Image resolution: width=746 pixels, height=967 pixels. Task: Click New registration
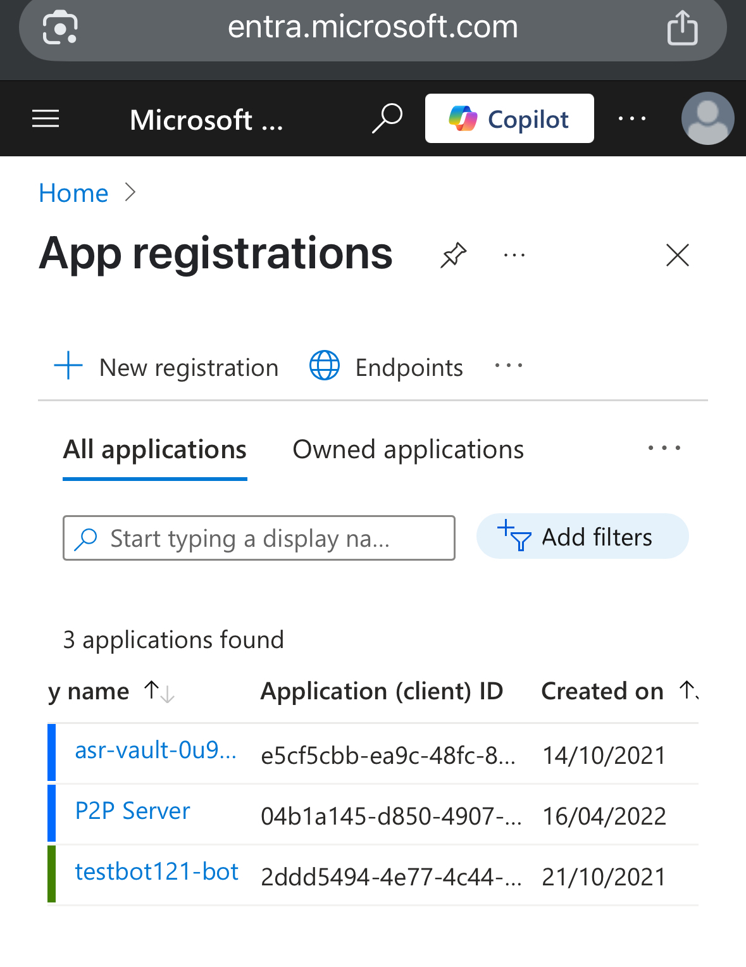[x=166, y=367]
